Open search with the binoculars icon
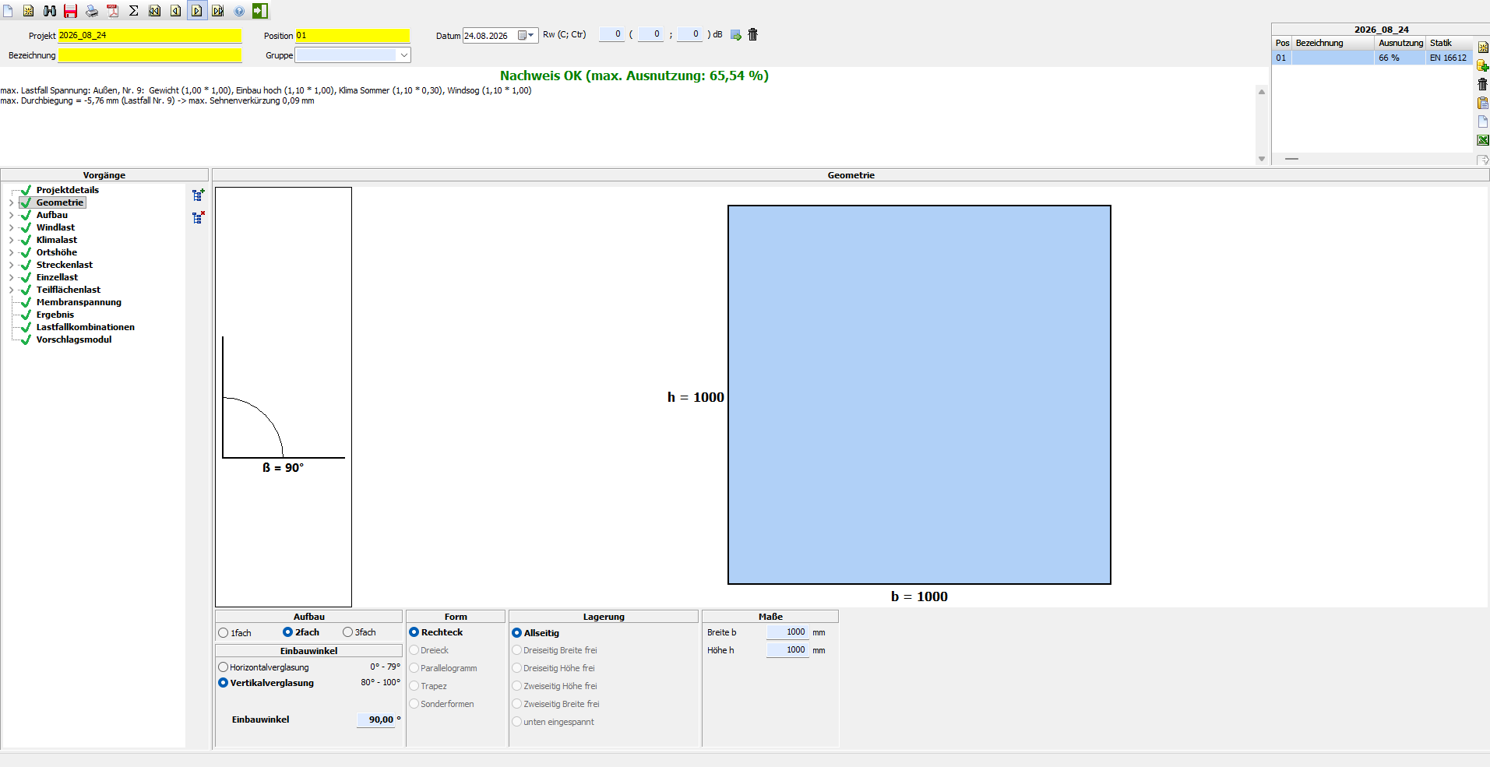 [x=50, y=11]
